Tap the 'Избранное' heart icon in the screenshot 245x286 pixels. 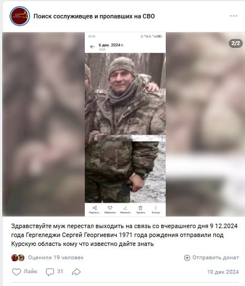pyautogui.click(x=110, y=210)
